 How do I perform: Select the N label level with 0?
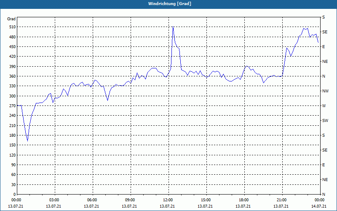(x=324, y=195)
